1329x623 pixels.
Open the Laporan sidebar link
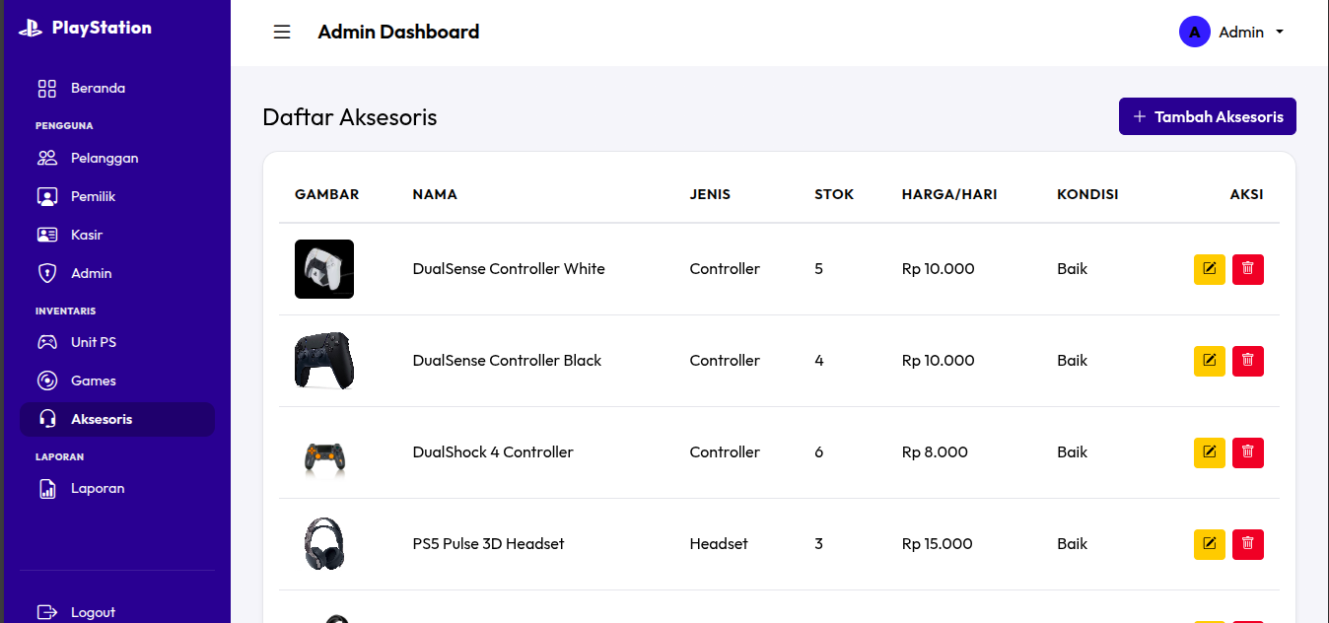[x=117, y=489]
